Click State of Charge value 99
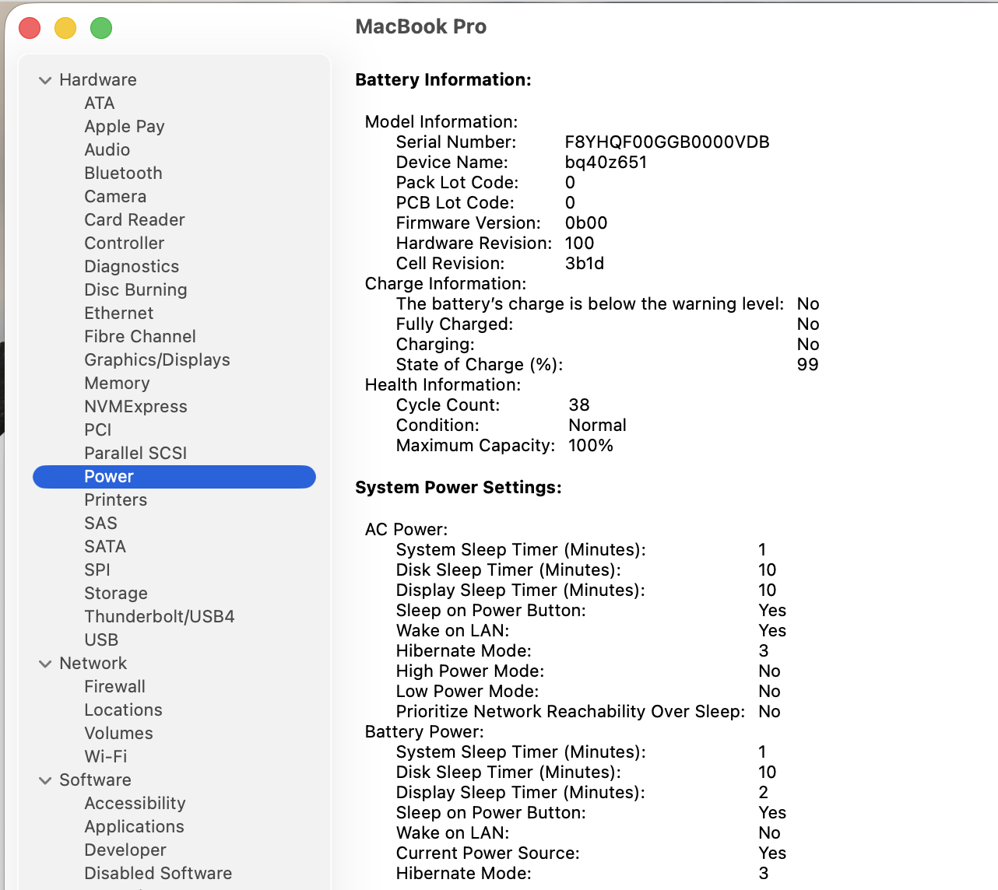 click(808, 365)
